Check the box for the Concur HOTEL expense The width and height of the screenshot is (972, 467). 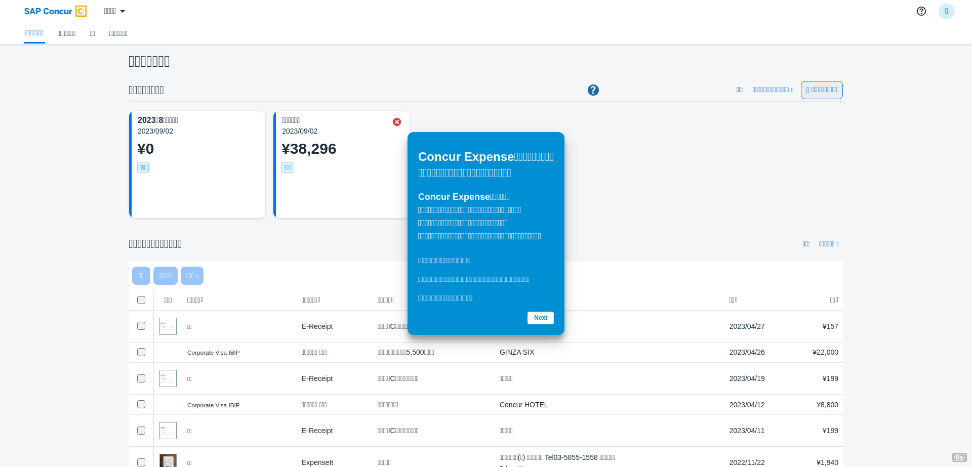pos(141,404)
